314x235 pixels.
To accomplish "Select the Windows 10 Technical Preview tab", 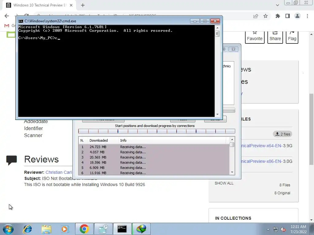I will 39,5.
